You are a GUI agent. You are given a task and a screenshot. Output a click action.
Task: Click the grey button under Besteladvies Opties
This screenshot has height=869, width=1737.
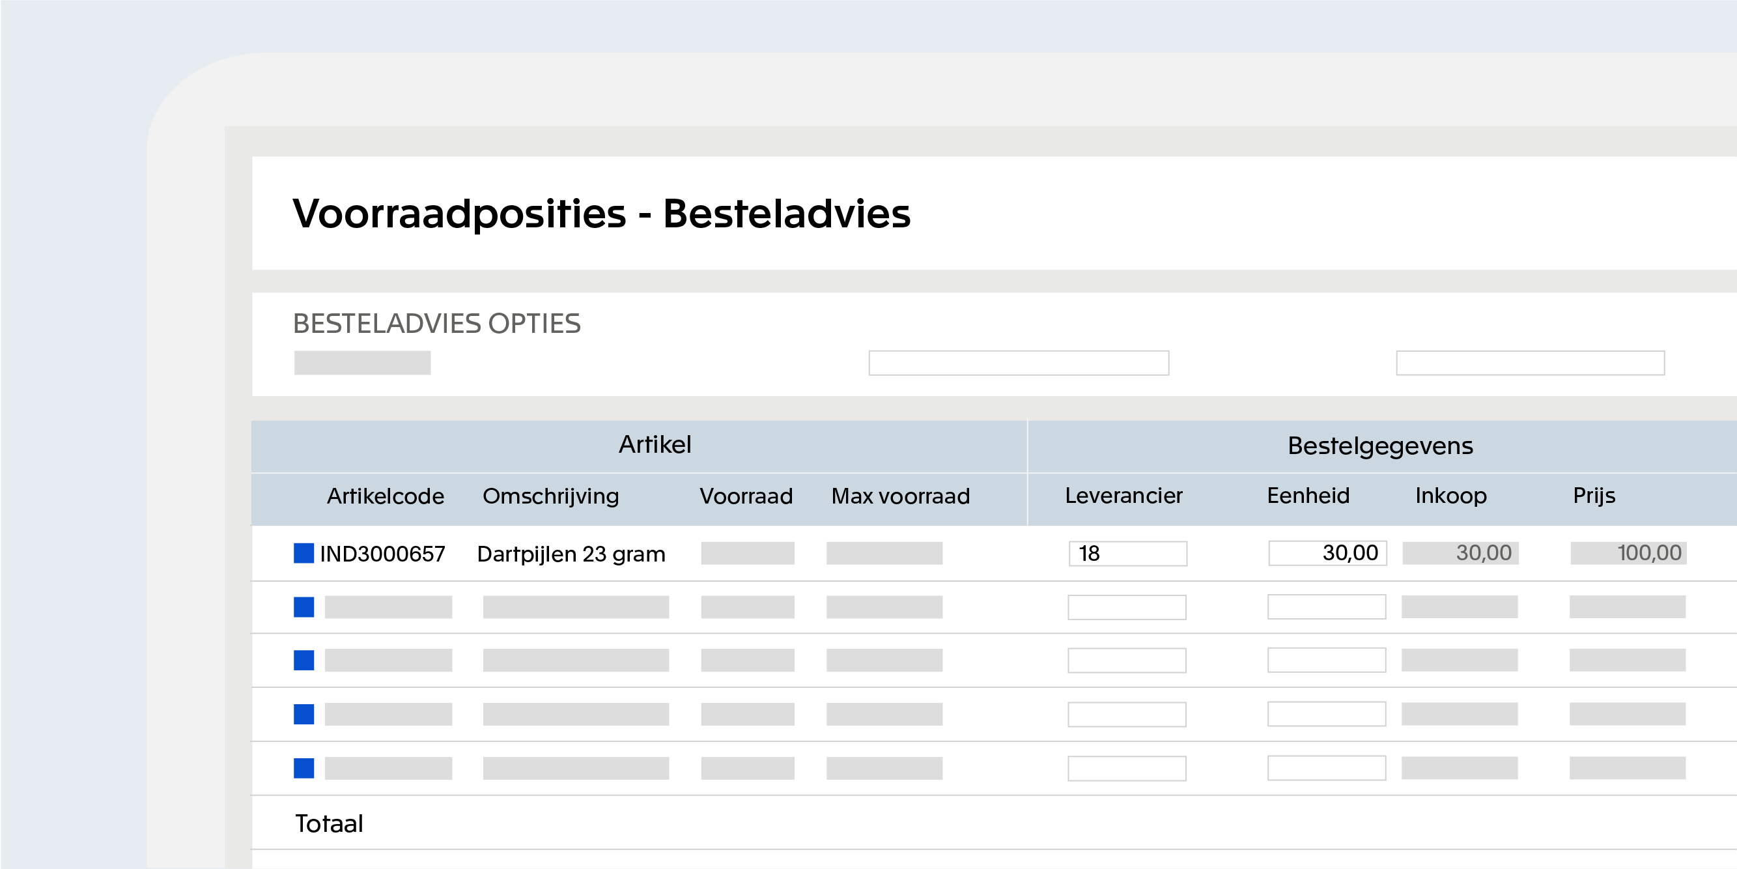(362, 363)
